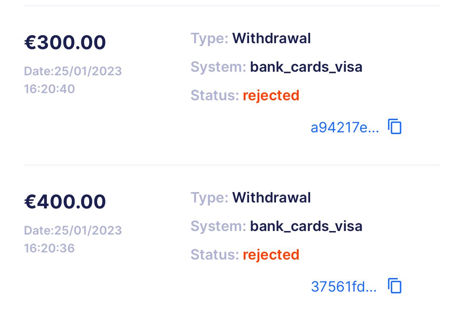Click the System: label in €400.00 entry

[218, 226]
